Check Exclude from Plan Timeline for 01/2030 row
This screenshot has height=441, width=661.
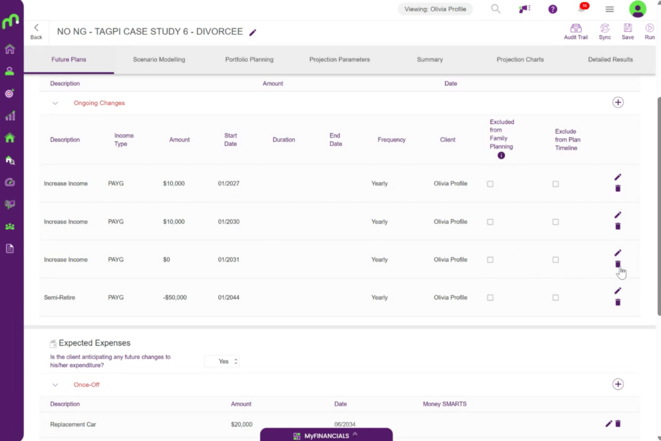(x=555, y=221)
